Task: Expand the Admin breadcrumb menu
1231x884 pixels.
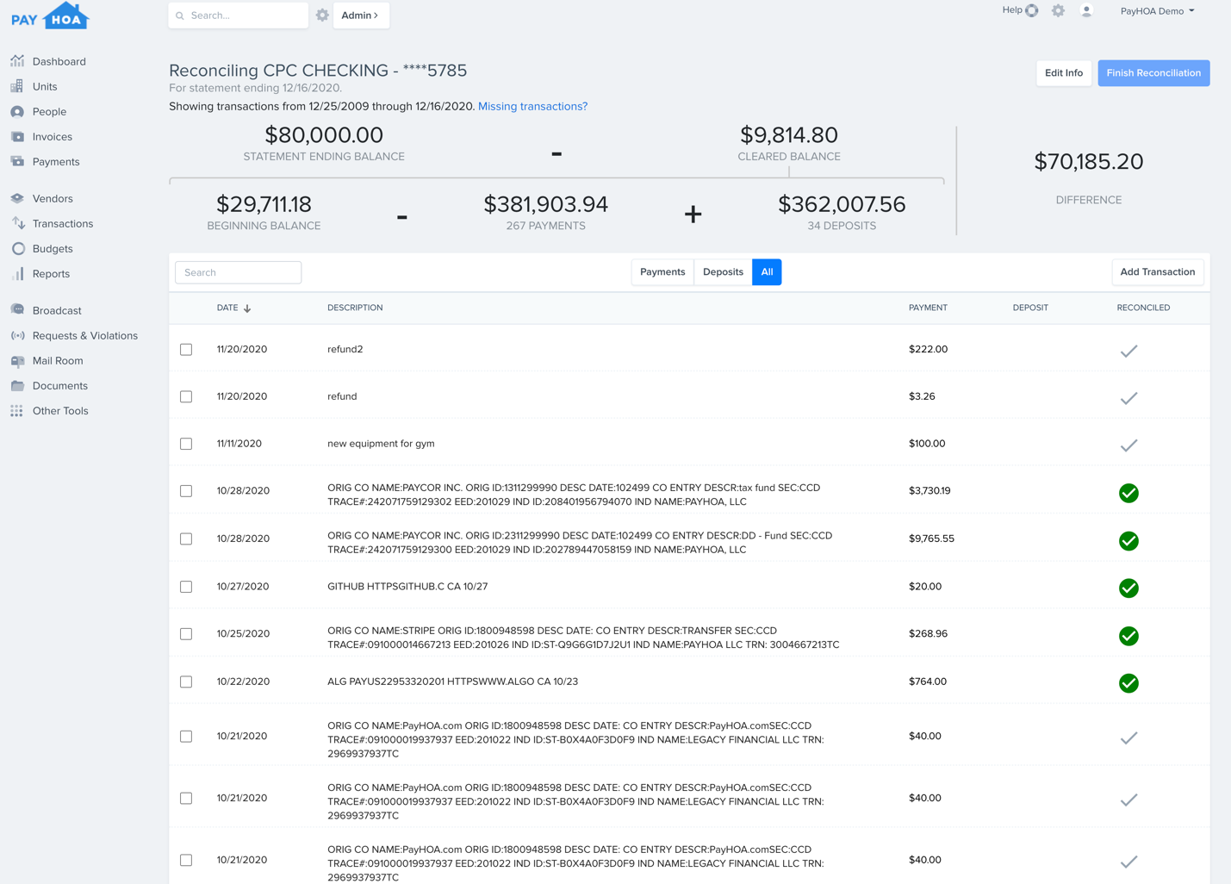Action: tap(360, 16)
